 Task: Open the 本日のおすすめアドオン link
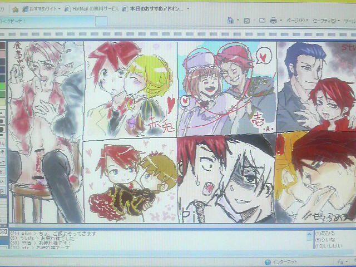click(x=152, y=9)
